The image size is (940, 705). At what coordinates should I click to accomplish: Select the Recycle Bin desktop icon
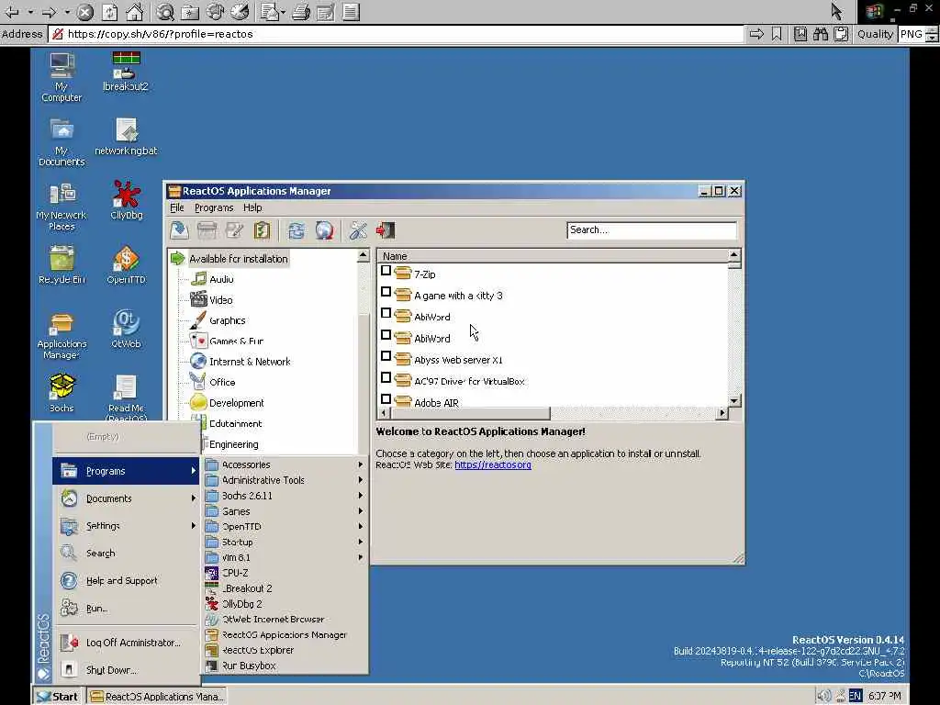tap(62, 265)
